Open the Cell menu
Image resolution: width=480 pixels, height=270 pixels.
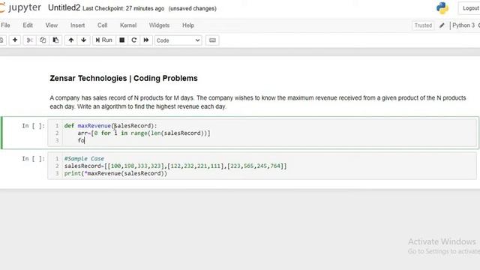pyautogui.click(x=102, y=25)
